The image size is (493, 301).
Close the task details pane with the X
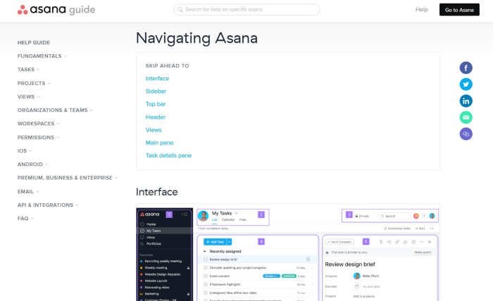click(430, 242)
